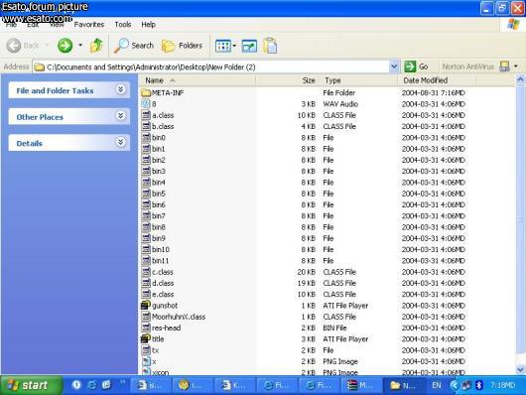This screenshot has width=526, height=395.
Task: Open the Favorites menu
Action: 89,25
